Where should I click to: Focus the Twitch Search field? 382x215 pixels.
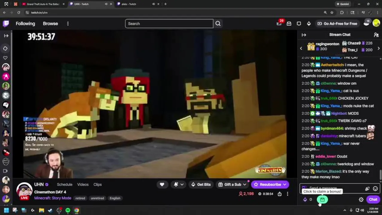coord(169,24)
